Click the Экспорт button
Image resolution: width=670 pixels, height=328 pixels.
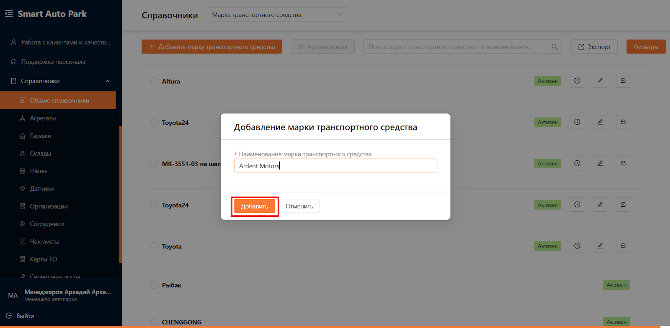coord(594,46)
